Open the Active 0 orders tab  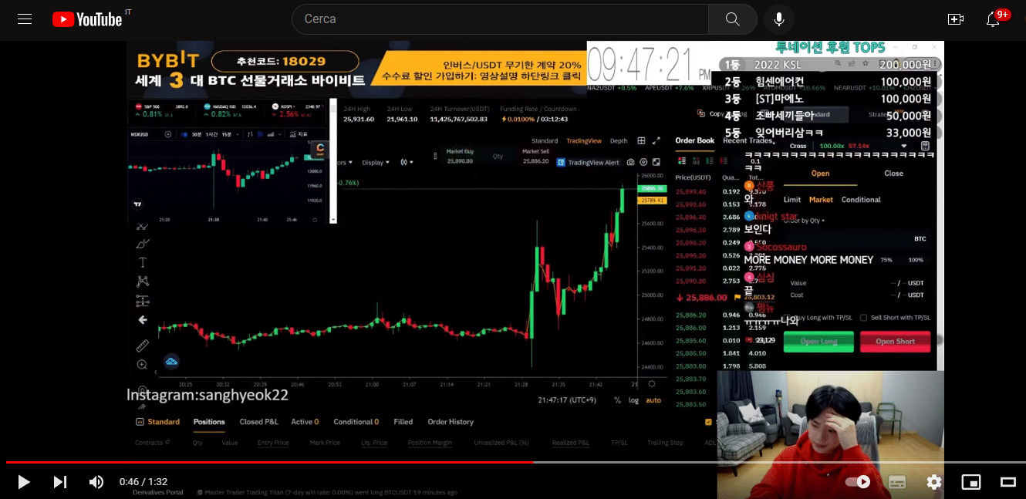pyautogui.click(x=305, y=422)
